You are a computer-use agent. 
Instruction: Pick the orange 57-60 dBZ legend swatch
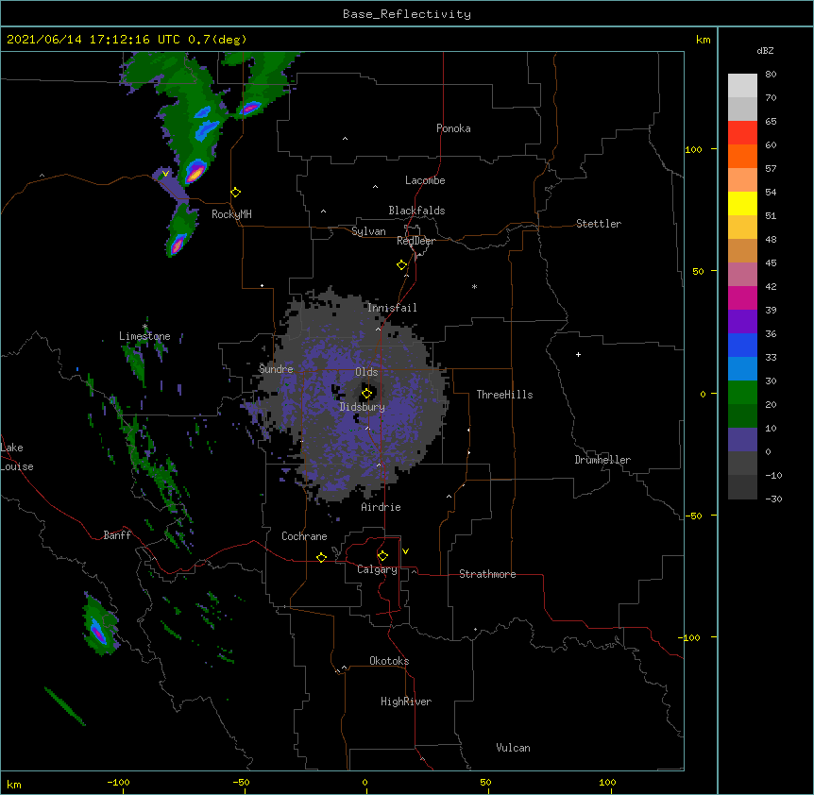pos(742,156)
